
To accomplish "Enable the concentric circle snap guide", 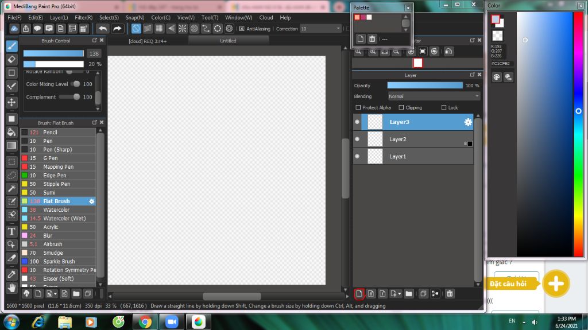I will tap(194, 29).
